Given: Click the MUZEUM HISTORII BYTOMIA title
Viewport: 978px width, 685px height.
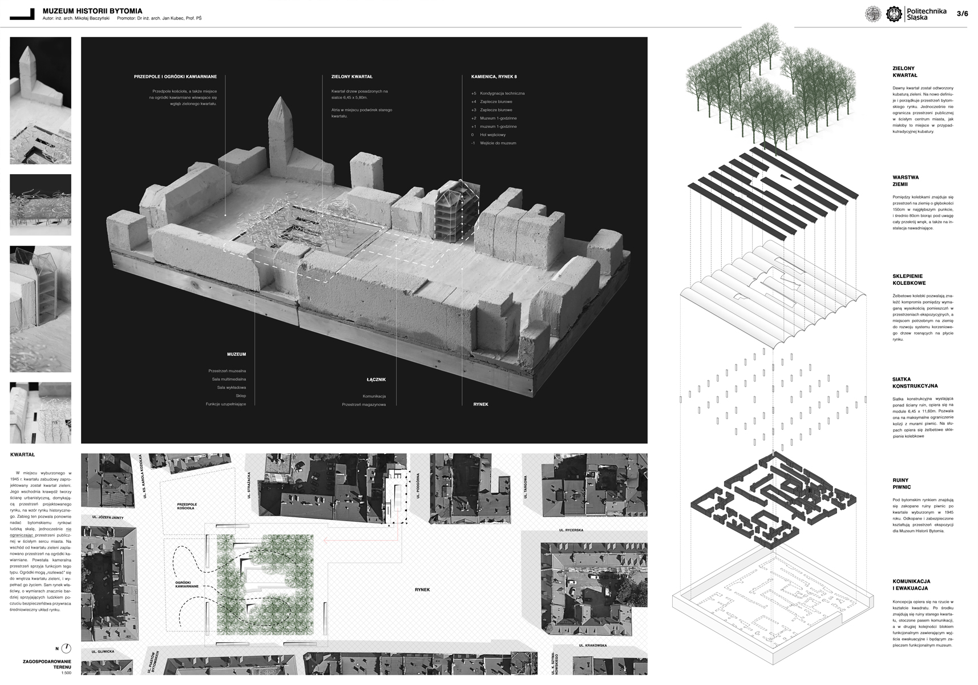Looking at the screenshot, I should (x=92, y=11).
